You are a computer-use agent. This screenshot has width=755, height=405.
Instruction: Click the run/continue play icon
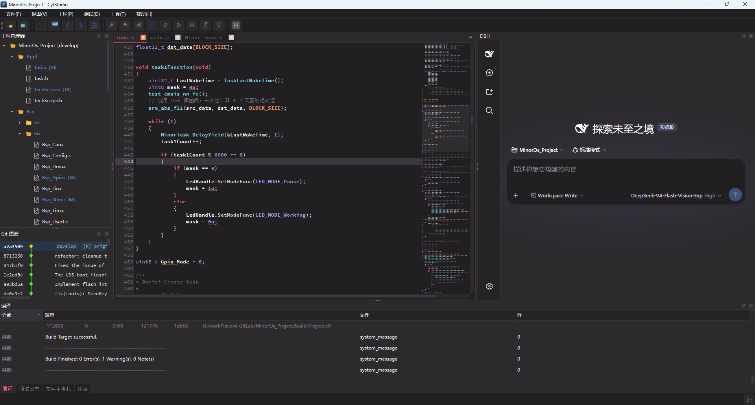[x=179, y=25]
